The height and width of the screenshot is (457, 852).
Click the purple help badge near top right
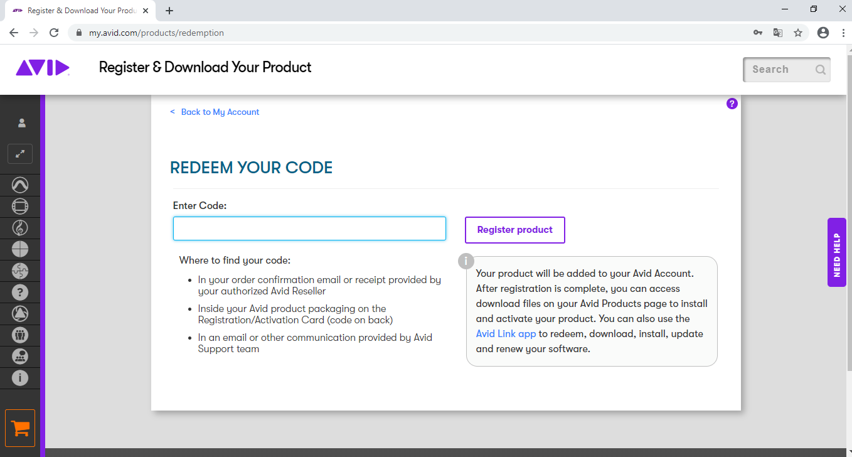click(732, 104)
